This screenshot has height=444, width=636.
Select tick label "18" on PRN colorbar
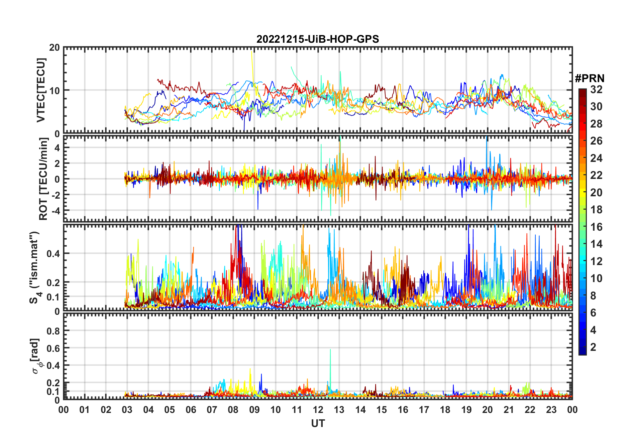pos(596,210)
